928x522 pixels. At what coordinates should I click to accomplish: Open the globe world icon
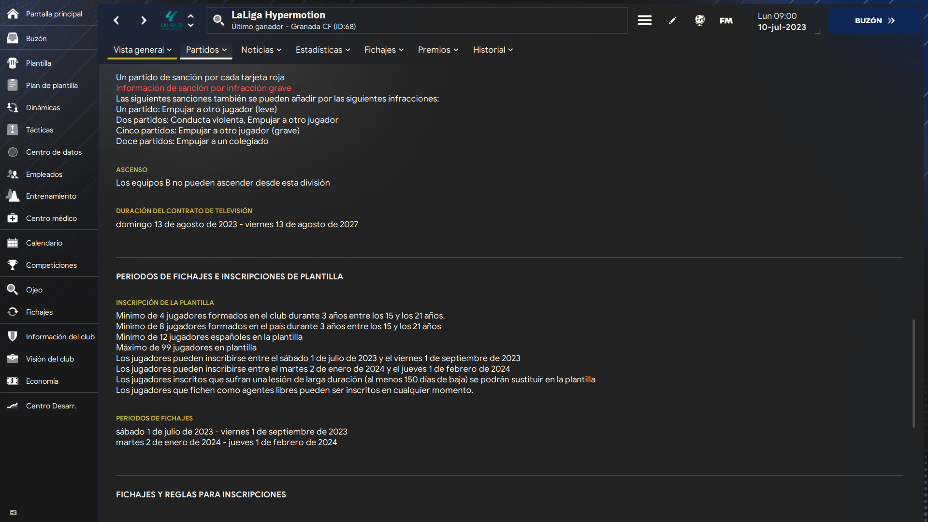point(699,20)
